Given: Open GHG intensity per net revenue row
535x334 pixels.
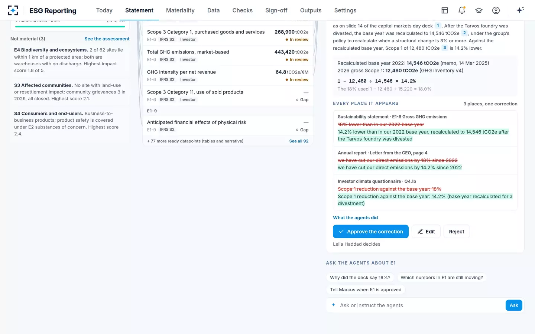Looking at the screenshot, I should (228, 76).
